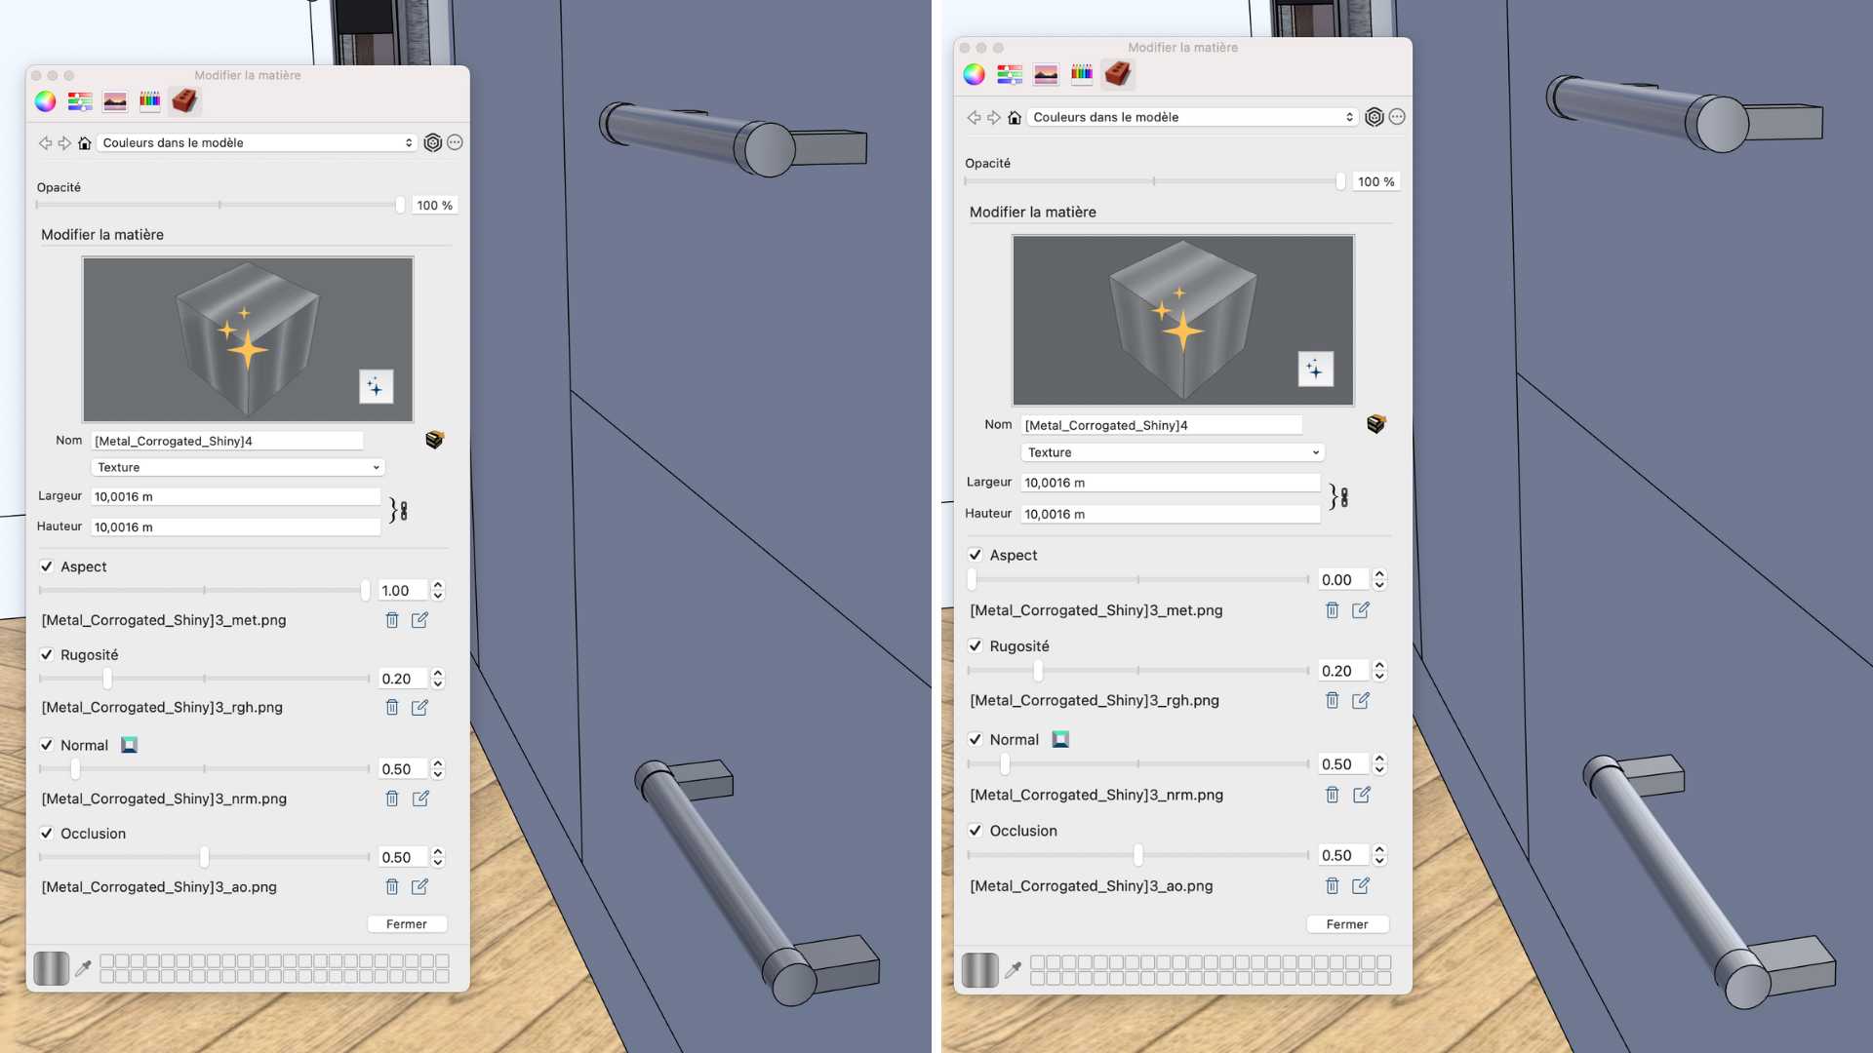Open more options circle in left panel

pyautogui.click(x=455, y=142)
